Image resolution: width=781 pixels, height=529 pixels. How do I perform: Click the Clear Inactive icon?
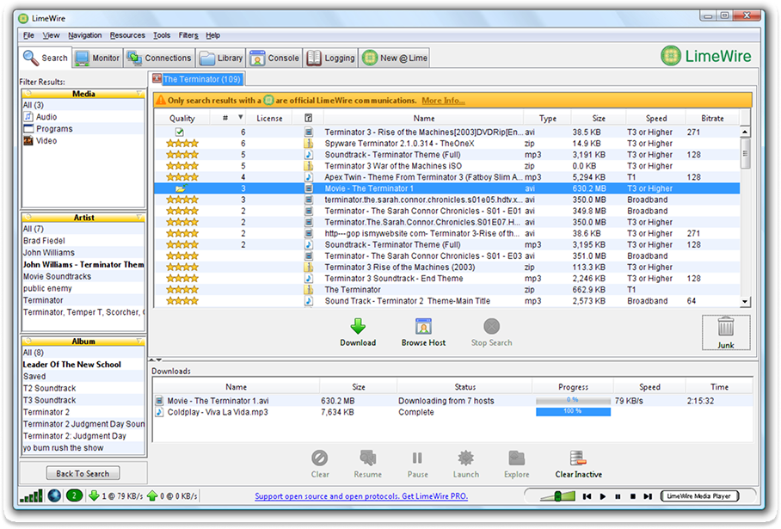point(578,458)
